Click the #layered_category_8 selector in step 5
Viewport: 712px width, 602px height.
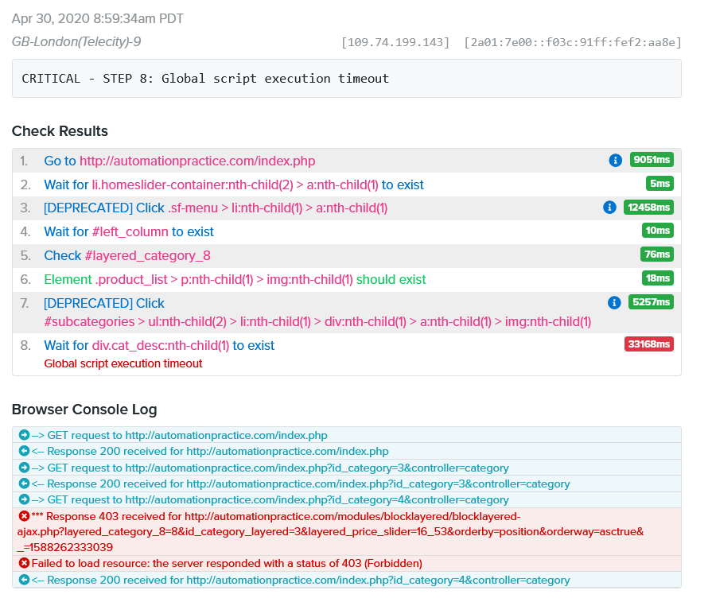(147, 255)
